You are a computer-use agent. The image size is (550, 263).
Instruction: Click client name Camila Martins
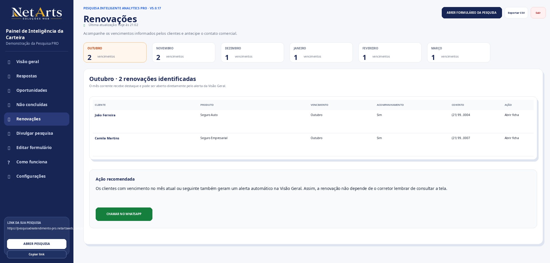107,139
